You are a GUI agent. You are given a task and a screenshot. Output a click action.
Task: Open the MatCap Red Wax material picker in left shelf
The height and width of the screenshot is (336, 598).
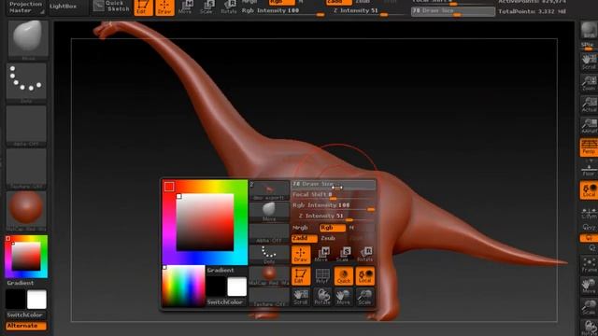point(26,211)
